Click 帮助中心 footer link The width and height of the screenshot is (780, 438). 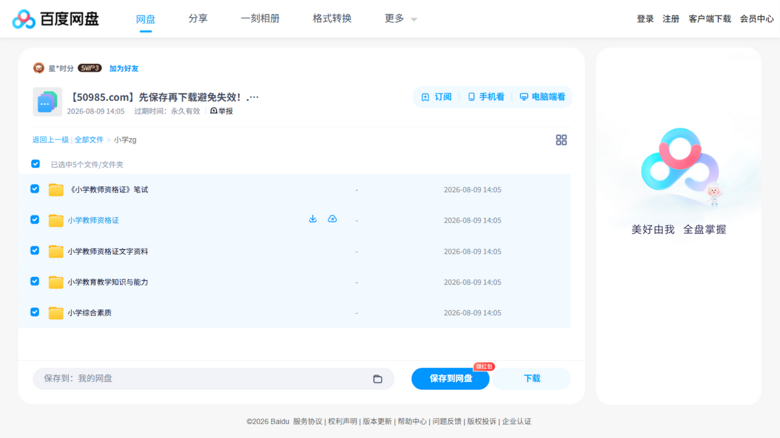pyautogui.click(x=412, y=422)
